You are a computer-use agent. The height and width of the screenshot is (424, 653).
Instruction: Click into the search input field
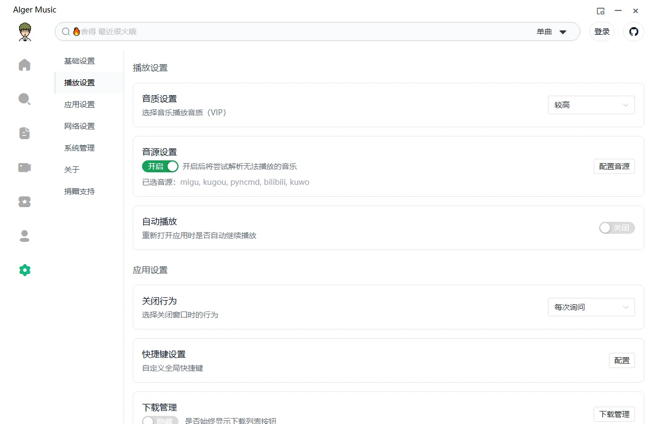click(x=299, y=32)
